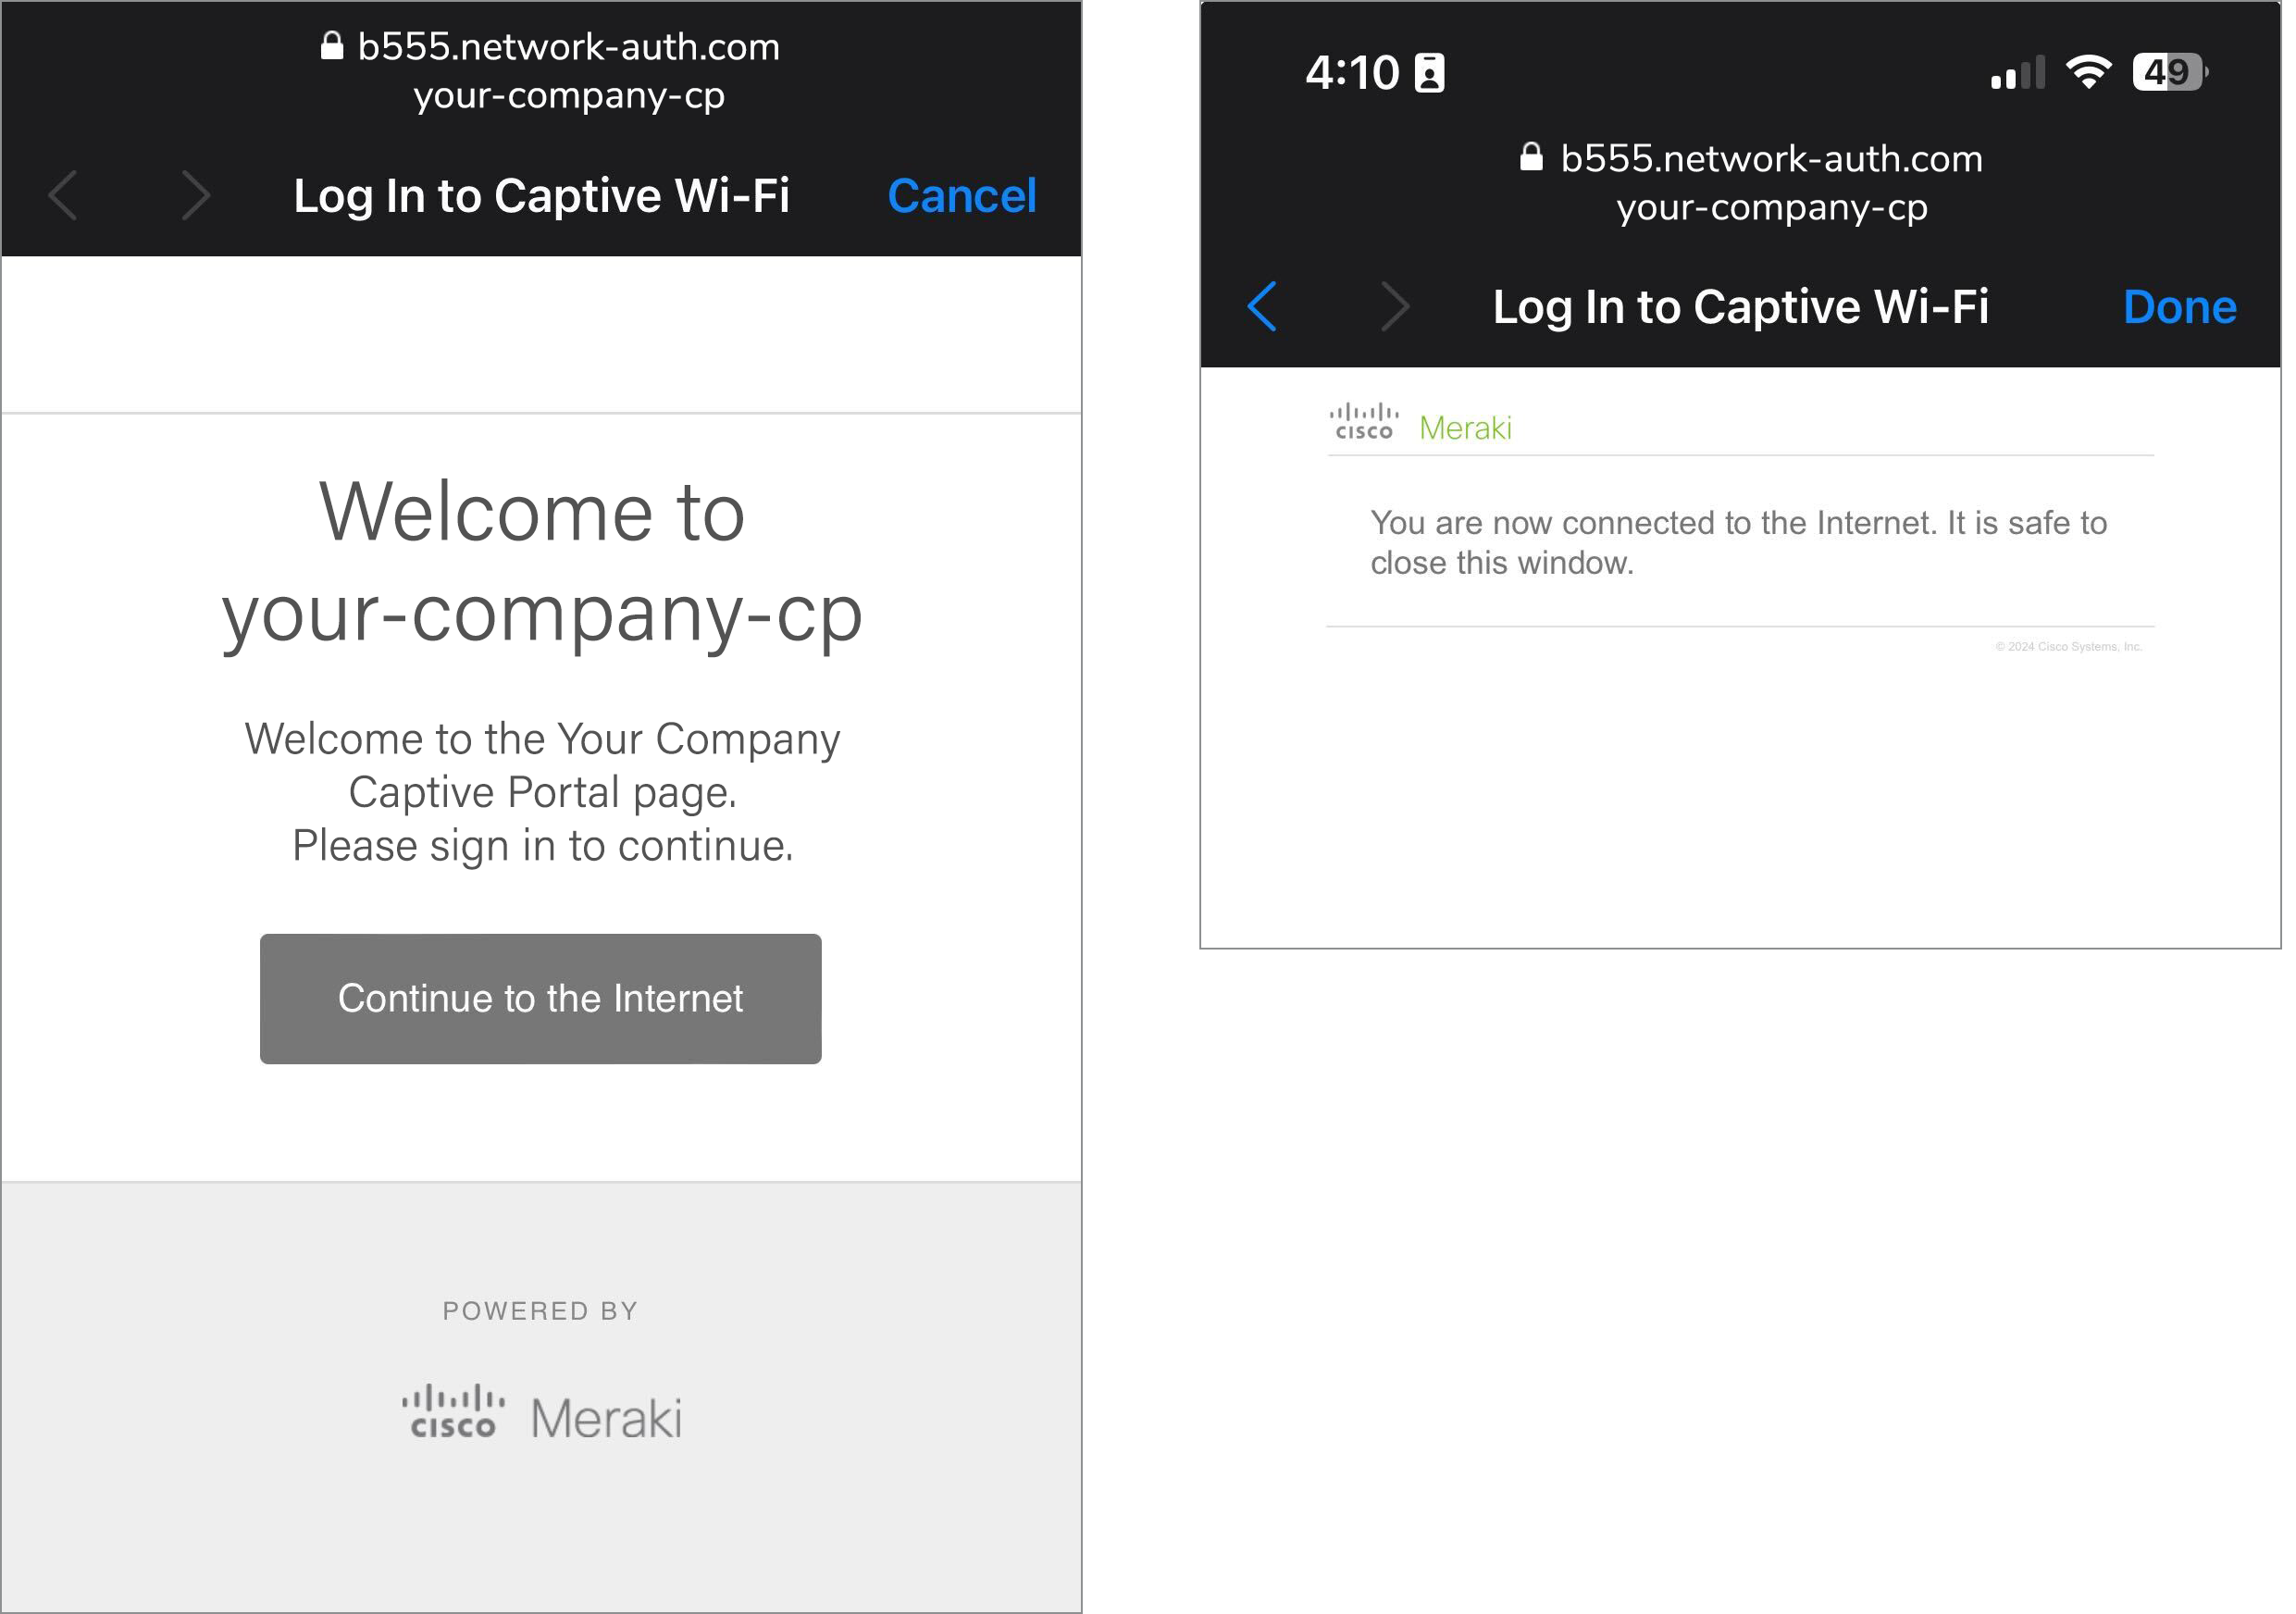Go back using blue chevron arrow
This screenshot has width=2296, height=1614.
click(1262, 306)
